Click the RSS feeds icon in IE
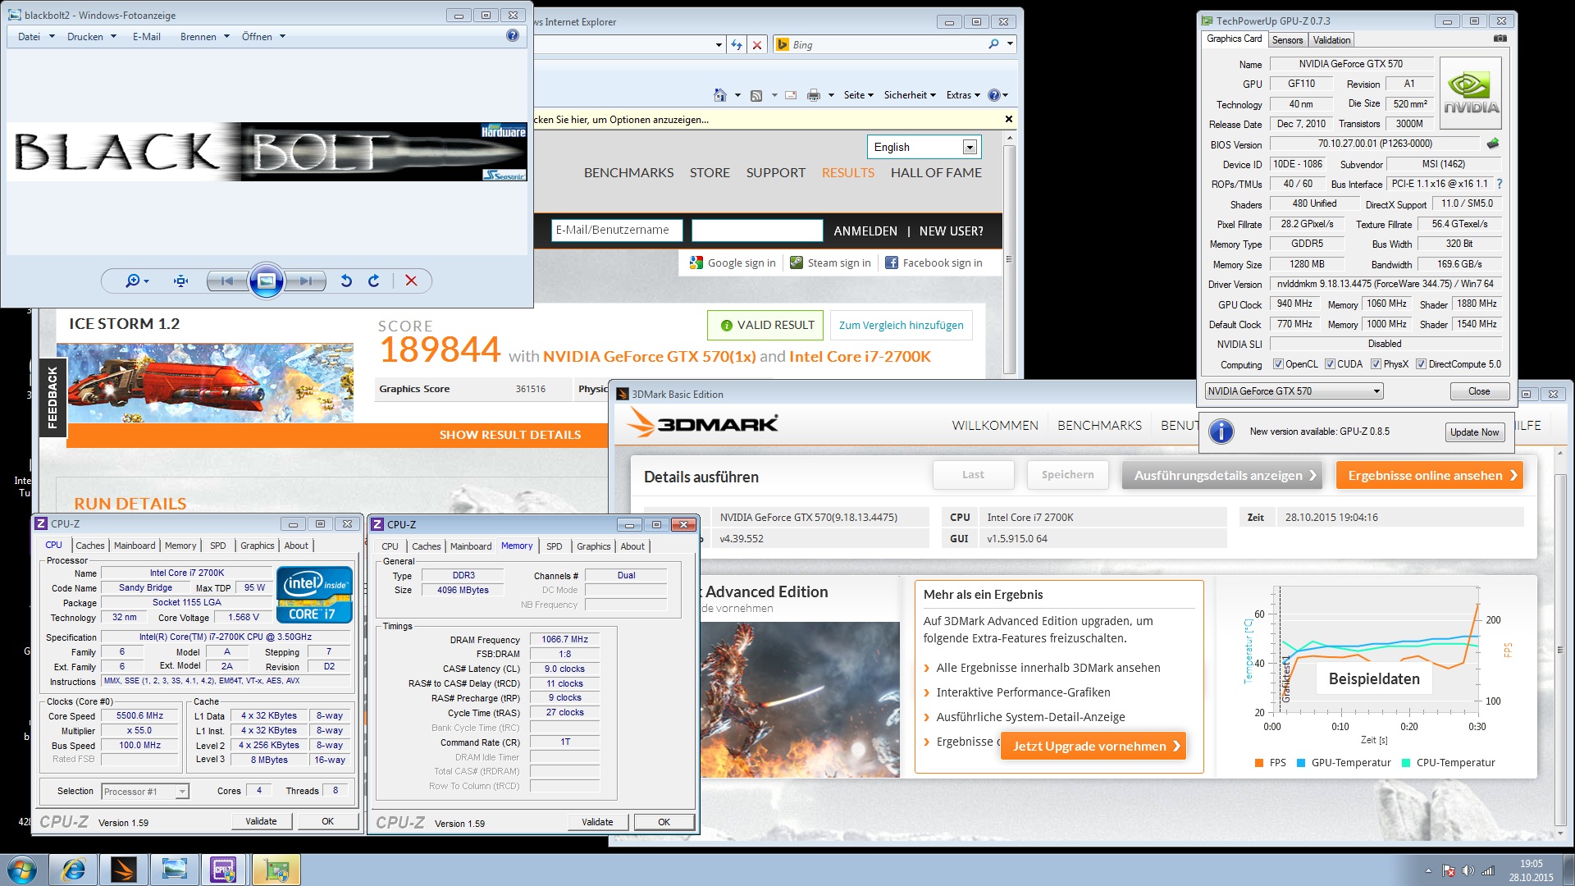This screenshot has height=886, width=1575. [x=756, y=95]
